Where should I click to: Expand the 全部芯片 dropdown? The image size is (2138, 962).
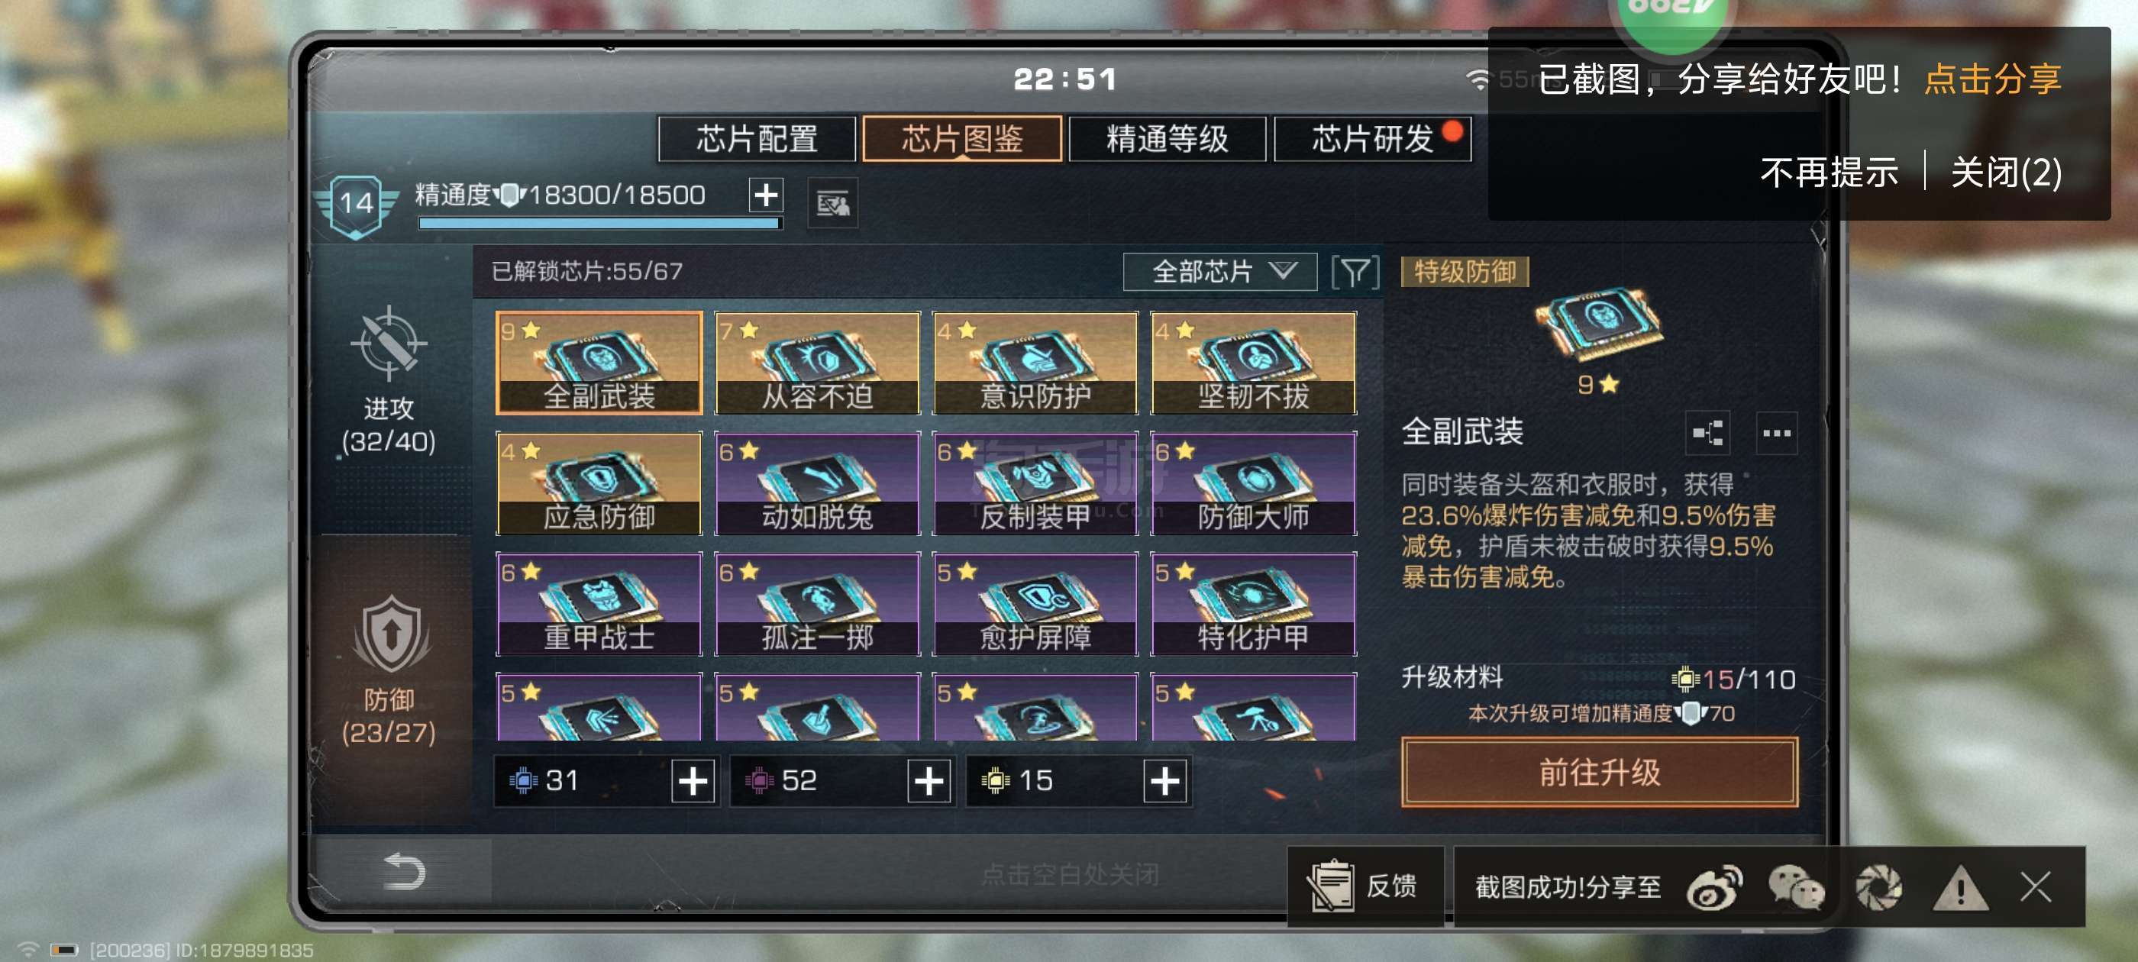click(1219, 271)
